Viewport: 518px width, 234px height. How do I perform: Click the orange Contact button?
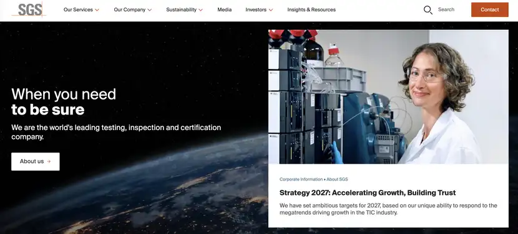click(x=489, y=9)
